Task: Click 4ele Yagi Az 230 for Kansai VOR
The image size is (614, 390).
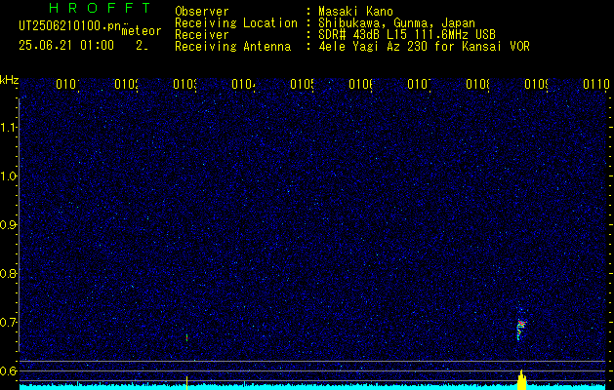Action: click(424, 47)
